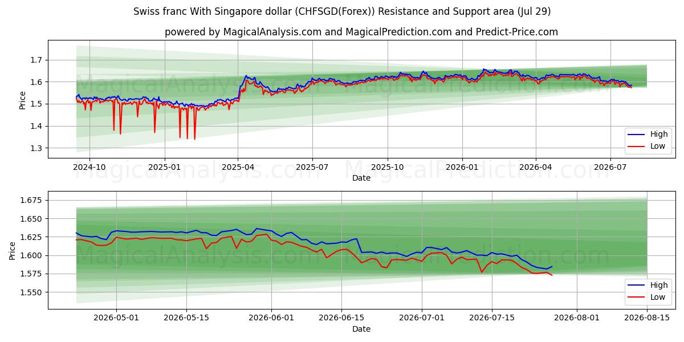Click lower chart x-axis label '2026-06-01'
Screen dimensions: 684x342
click(271, 319)
